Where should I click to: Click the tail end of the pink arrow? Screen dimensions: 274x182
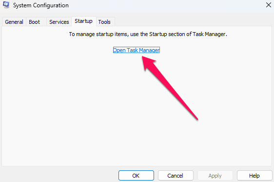tap(196, 118)
